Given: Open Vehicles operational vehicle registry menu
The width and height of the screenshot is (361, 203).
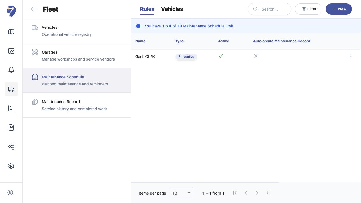Looking at the screenshot, I should 76,31.
